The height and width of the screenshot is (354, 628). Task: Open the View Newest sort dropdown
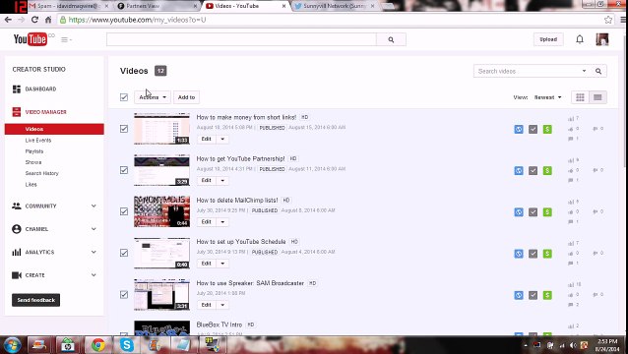click(548, 97)
